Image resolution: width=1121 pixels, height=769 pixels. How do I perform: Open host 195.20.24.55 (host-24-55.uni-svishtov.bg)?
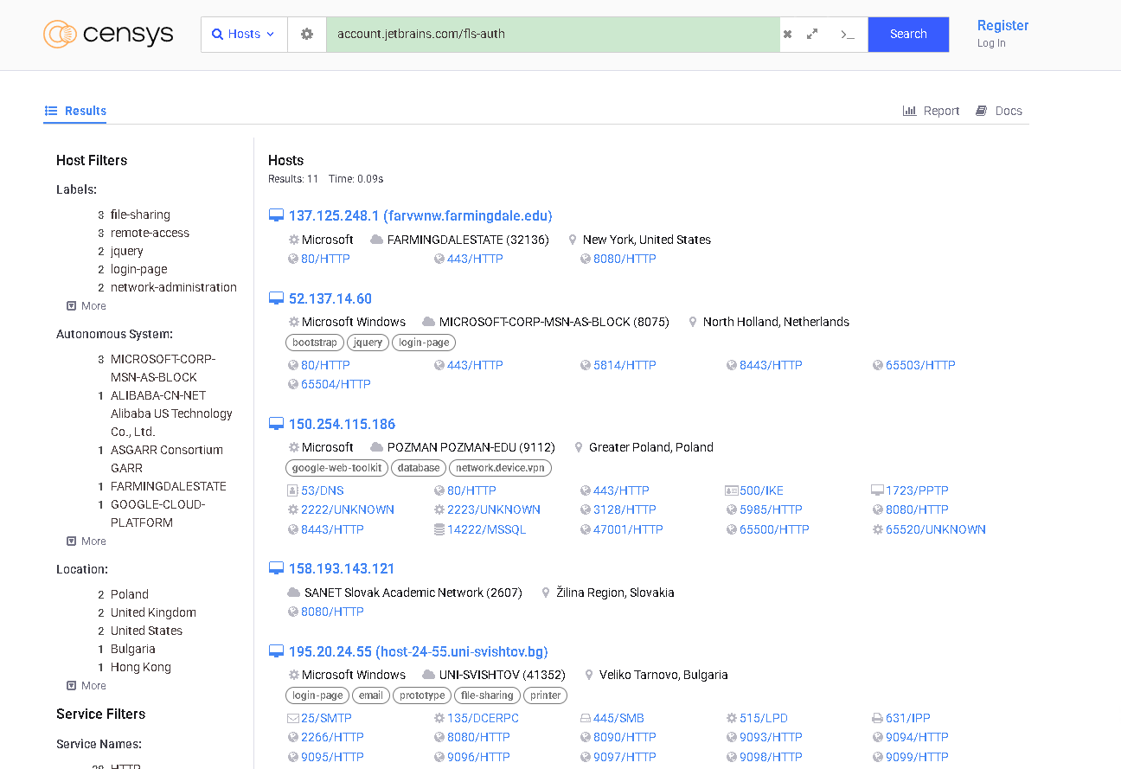point(419,651)
